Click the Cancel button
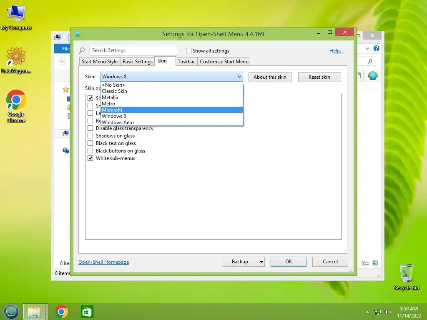 click(330, 262)
